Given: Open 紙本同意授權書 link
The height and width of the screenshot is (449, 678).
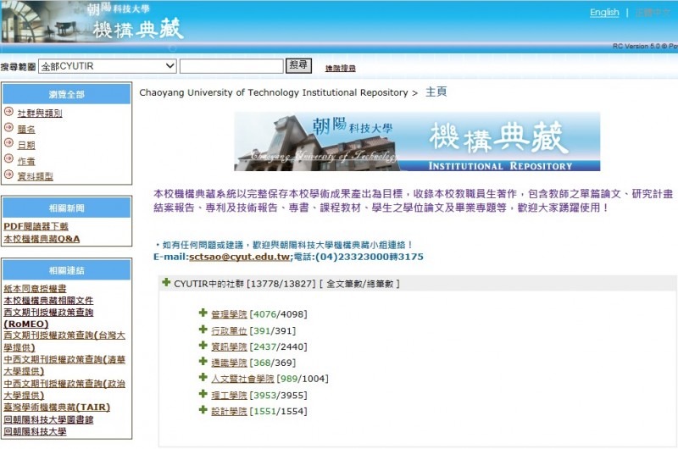Looking at the screenshot, I should pos(35,289).
